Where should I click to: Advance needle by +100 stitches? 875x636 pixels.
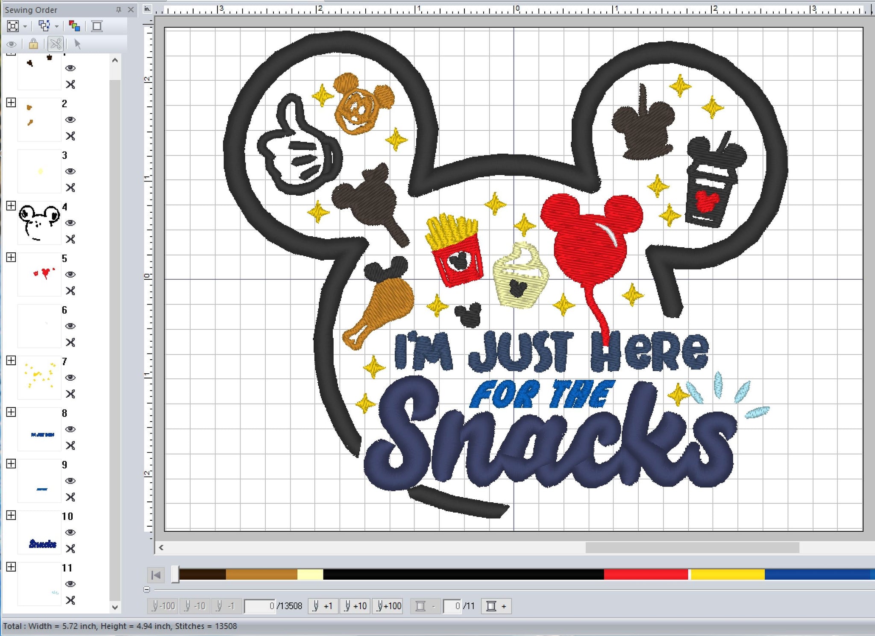(x=389, y=606)
